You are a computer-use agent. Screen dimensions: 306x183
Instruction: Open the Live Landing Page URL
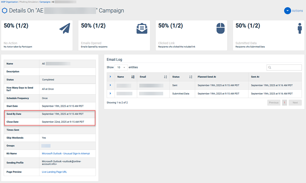pyautogui.click(x=54, y=172)
